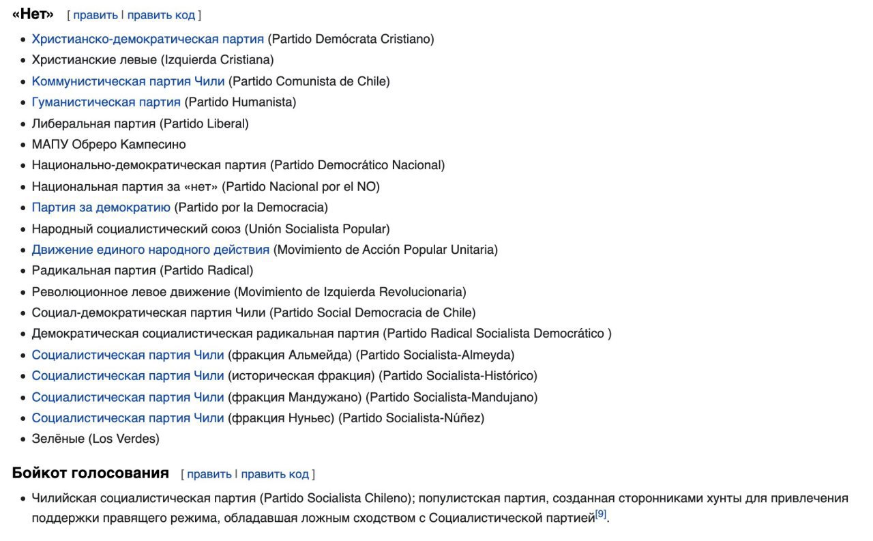Click Социалистическая партия Чили link for фракция Альмейда
The height and width of the screenshot is (541, 873).
click(x=128, y=355)
